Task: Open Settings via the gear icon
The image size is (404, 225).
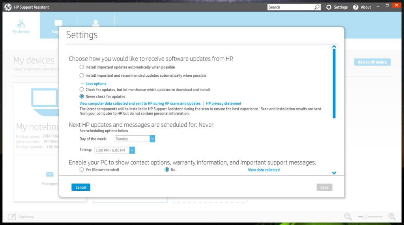Action: 329,7
